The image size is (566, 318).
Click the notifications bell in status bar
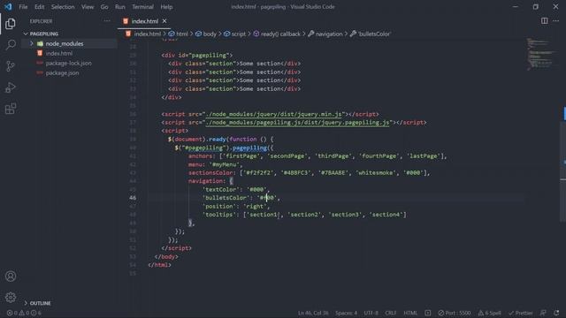point(556,313)
